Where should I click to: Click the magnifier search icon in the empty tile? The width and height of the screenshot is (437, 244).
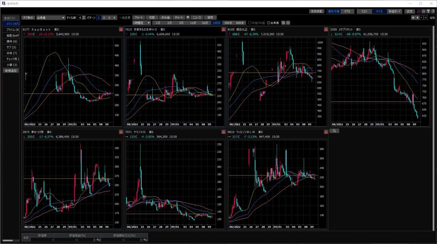(x=335, y=131)
